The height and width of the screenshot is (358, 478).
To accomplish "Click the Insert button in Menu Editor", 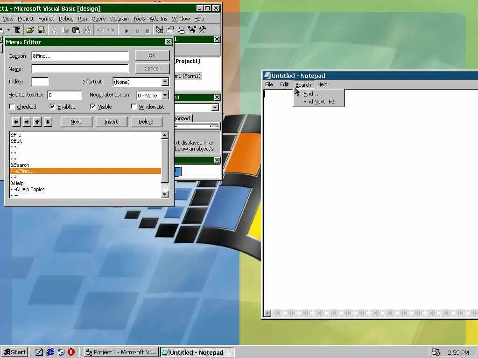I will pyautogui.click(x=111, y=122).
